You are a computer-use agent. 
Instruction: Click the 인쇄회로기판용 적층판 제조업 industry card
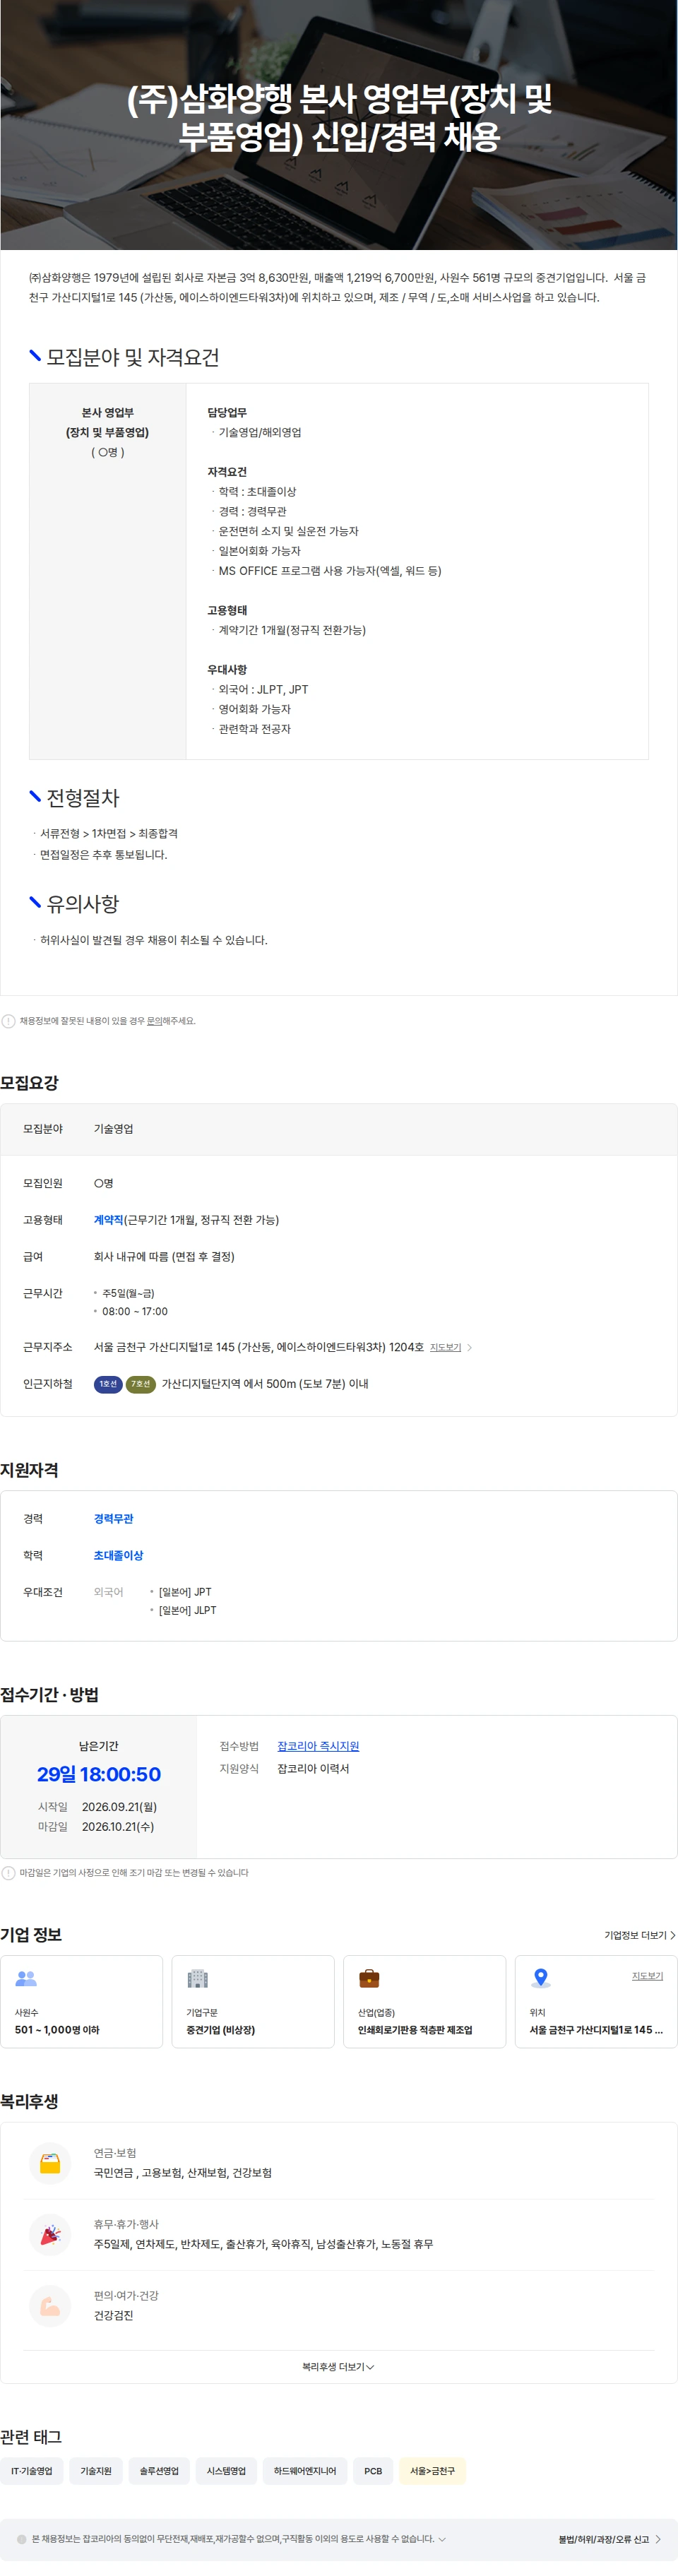(425, 2002)
